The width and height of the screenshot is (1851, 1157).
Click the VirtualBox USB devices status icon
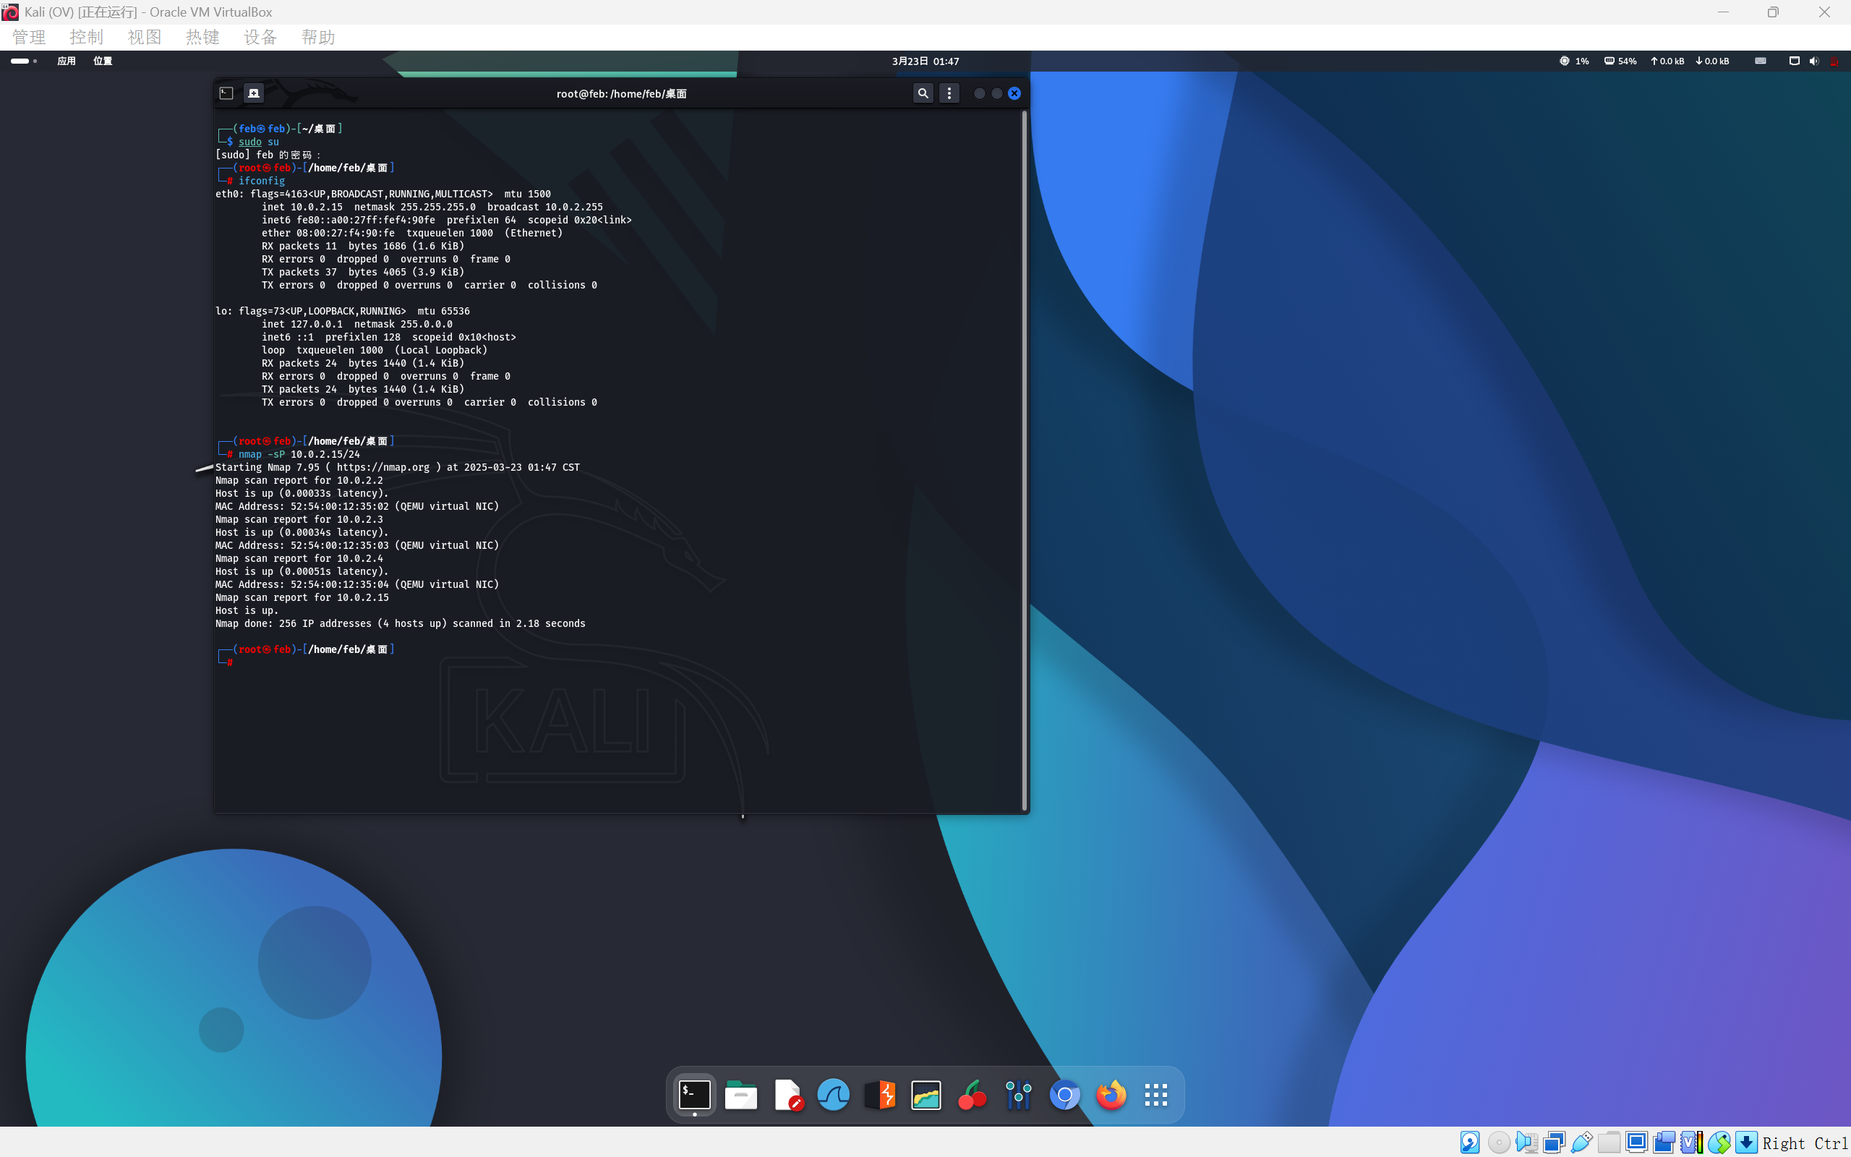coord(1581,1143)
